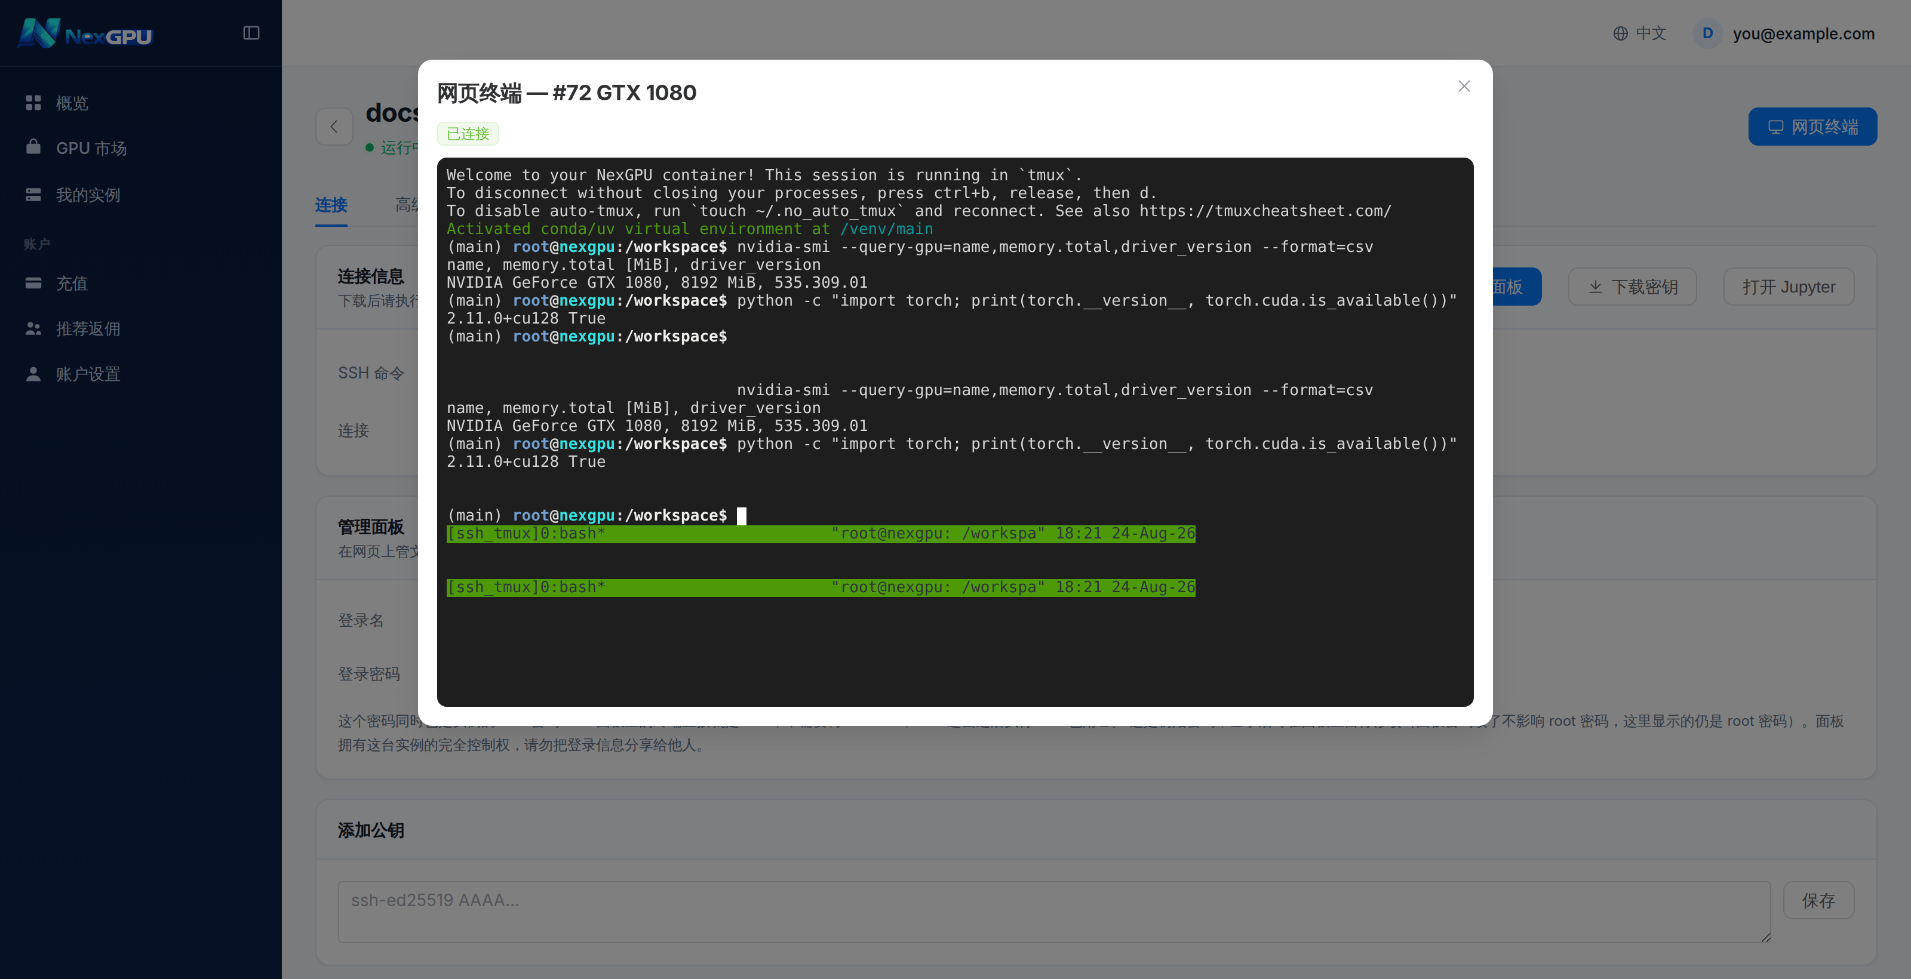Click the 登录密码 label
This screenshot has height=979, width=1911.
368,673
